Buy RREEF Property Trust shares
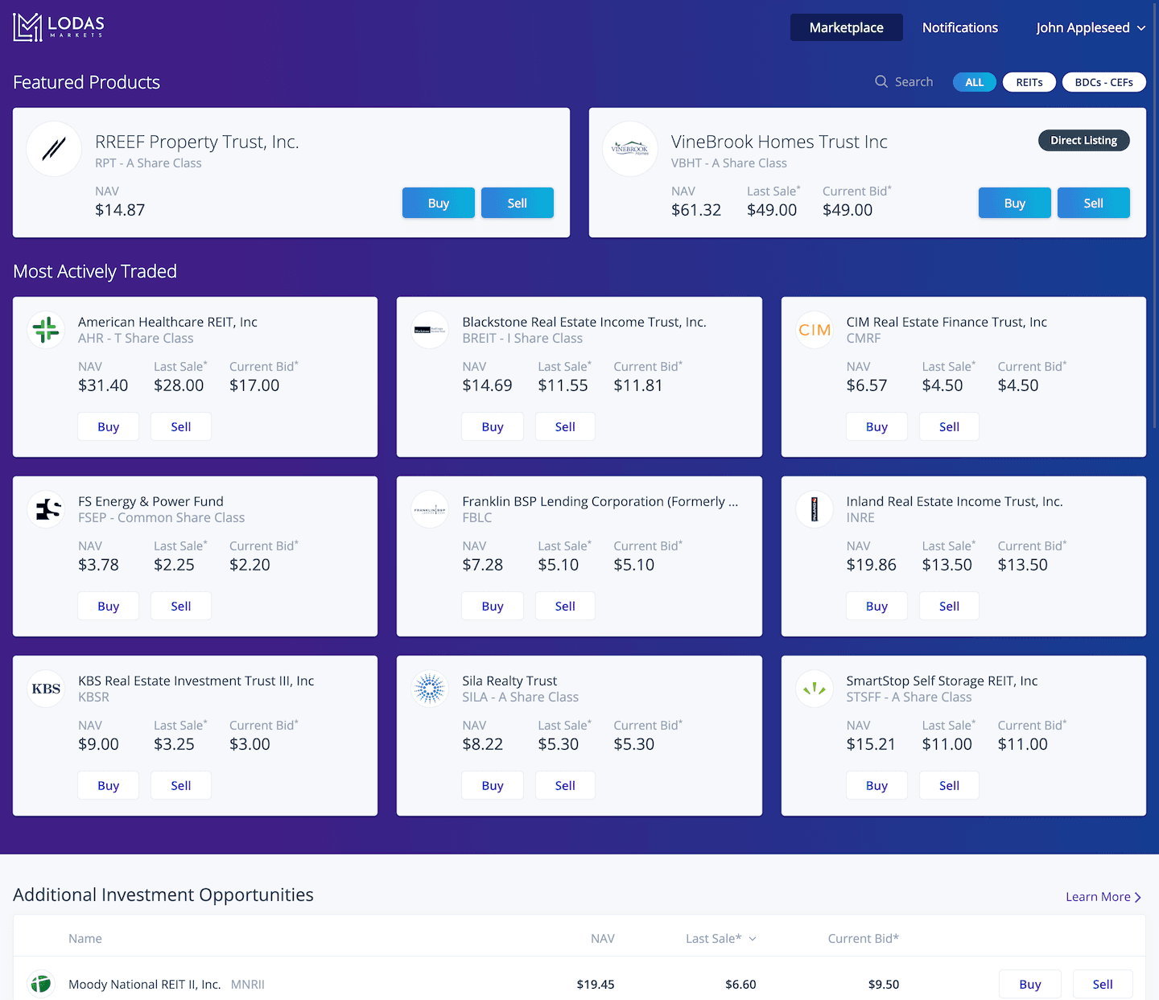This screenshot has height=1000, width=1159. 439,203
